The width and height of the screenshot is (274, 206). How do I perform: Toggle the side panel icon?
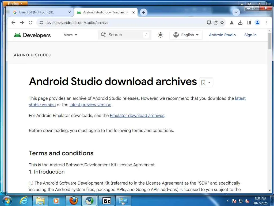(249, 23)
